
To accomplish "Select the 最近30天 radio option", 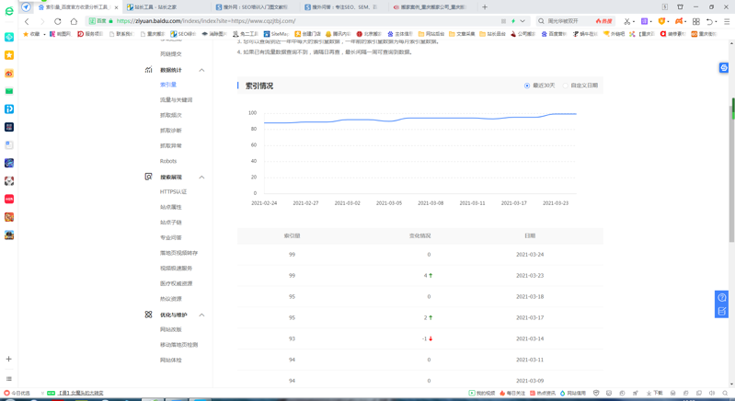I will 527,86.
